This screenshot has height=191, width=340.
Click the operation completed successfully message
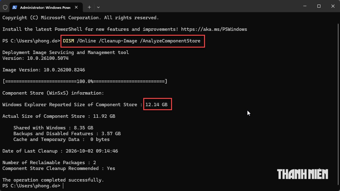point(53,180)
